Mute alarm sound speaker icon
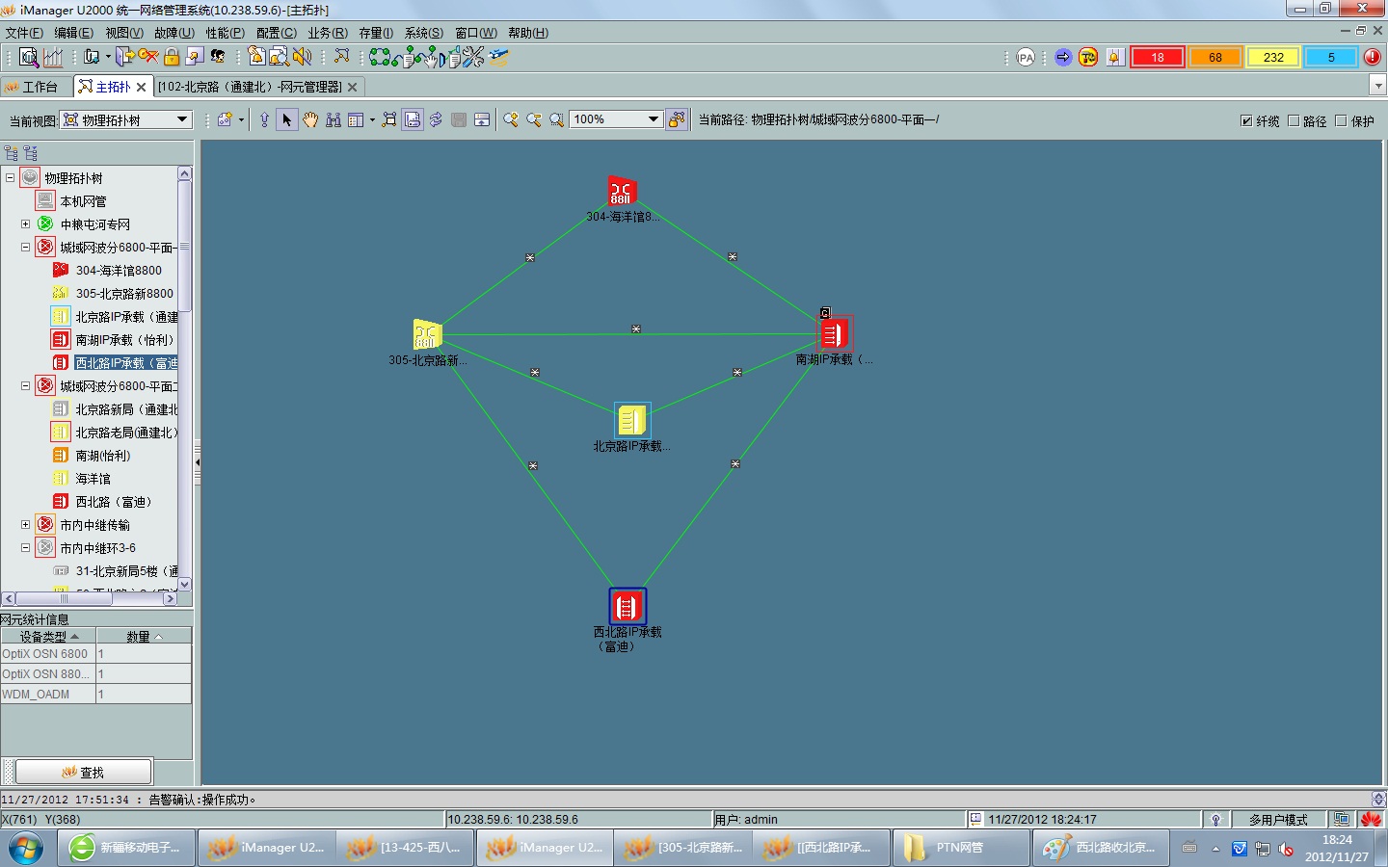The height and width of the screenshot is (867, 1388). [303, 57]
